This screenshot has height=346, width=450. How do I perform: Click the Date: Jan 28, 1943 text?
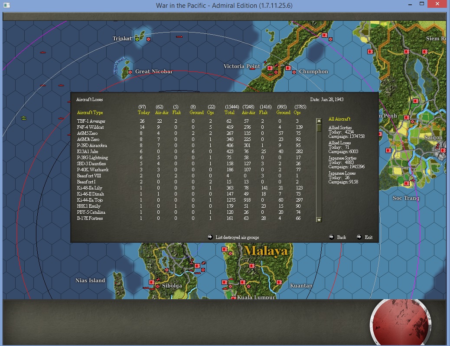click(326, 99)
